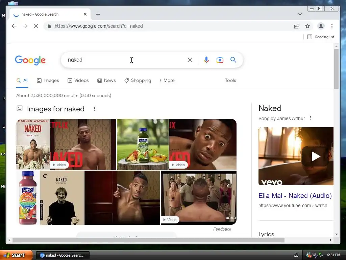Image resolution: width=346 pixels, height=260 pixels.
Task: Expand the tab search dropdown arrow
Action: click(x=300, y=14)
